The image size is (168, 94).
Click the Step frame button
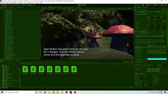coord(85,5)
